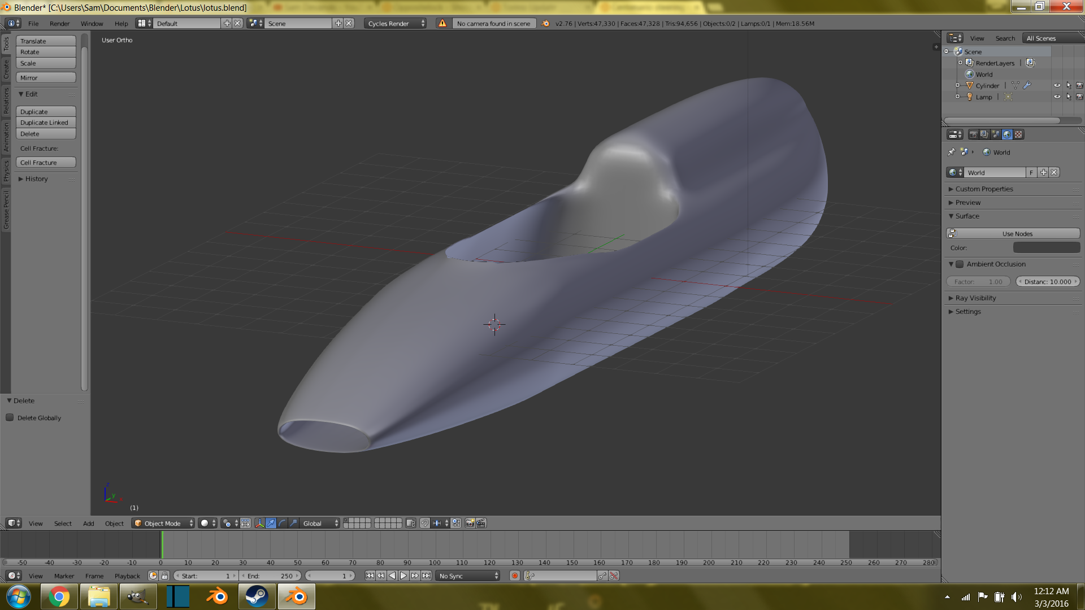Click the world surface Color swatch

click(x=1046, y=247)
